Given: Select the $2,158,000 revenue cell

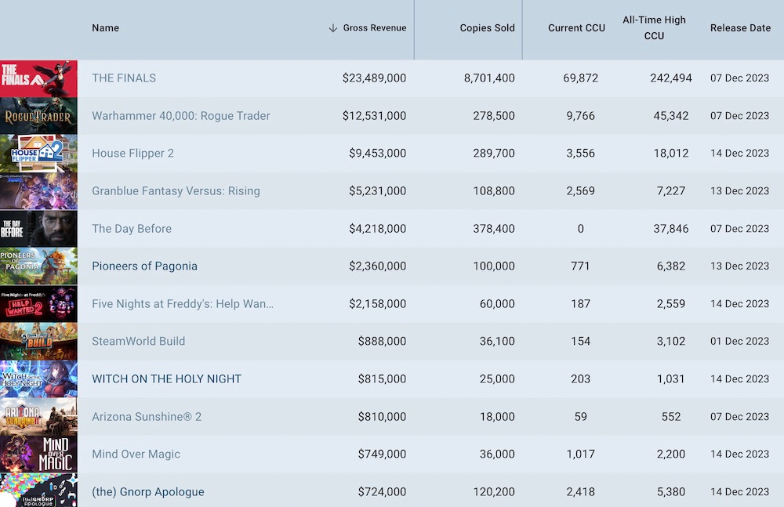Looking at the screenshot, I should (378, 304).
